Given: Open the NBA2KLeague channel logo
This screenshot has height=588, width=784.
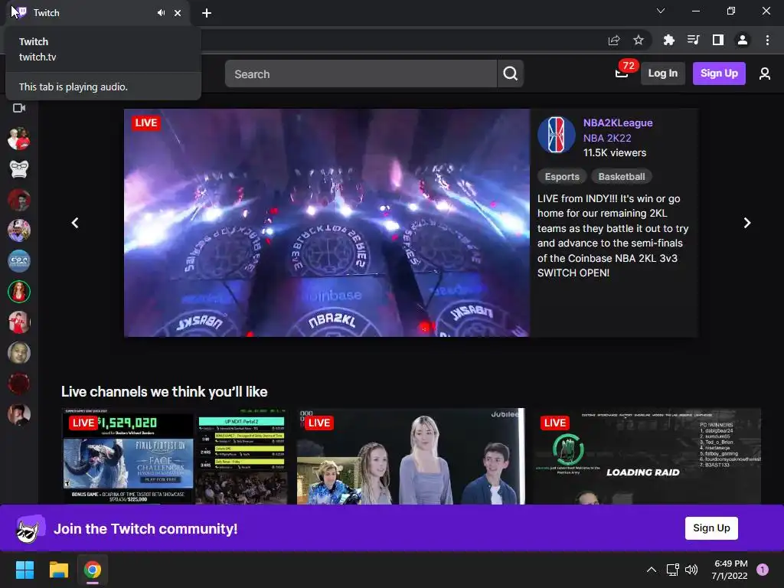Looking at the screenshot, I should [x=557, y=135].
